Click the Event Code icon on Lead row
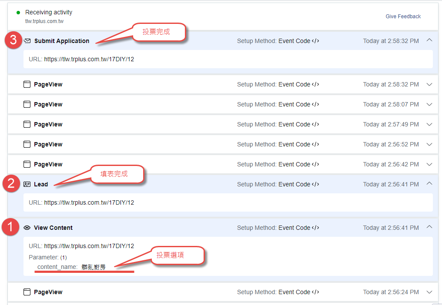442x305 pixels. click(315, 184)
